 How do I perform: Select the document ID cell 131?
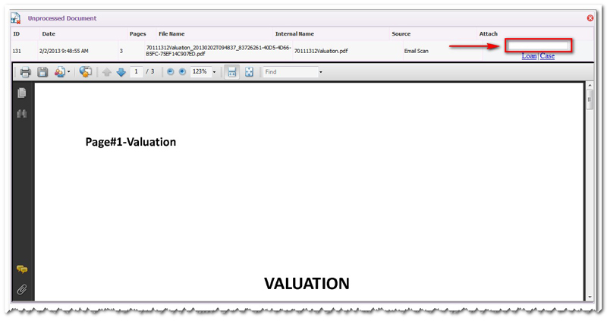pyautogui.click(x=17, y=51)
